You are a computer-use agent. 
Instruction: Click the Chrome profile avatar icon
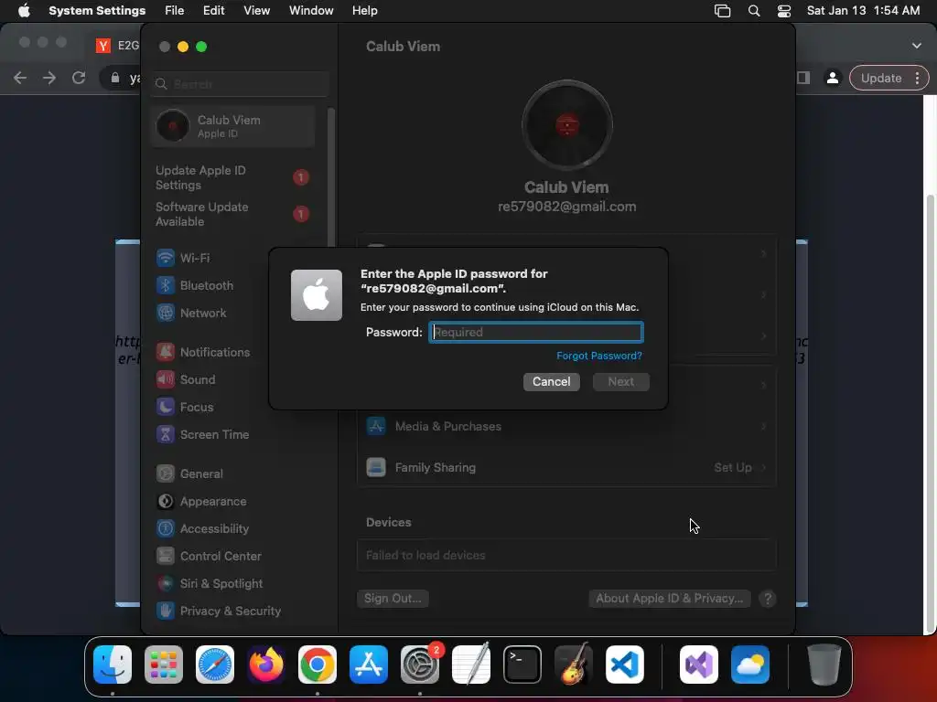(x=833, y=79)
